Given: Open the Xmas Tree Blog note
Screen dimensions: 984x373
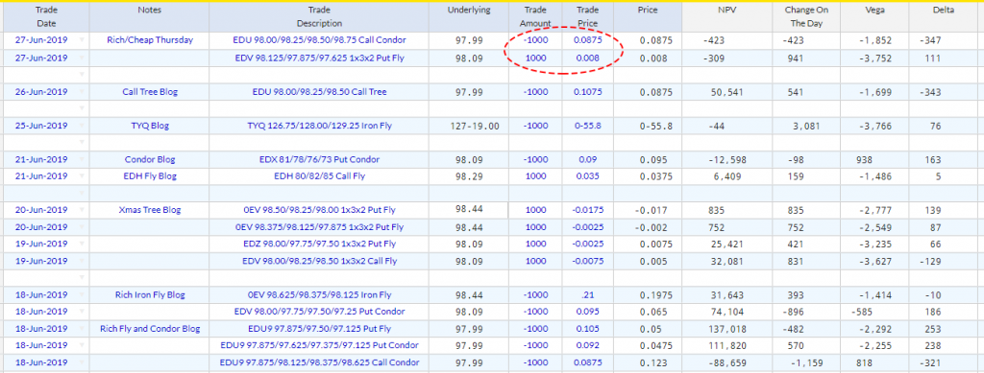Looking at the screenshot, I should pos(149,210).
